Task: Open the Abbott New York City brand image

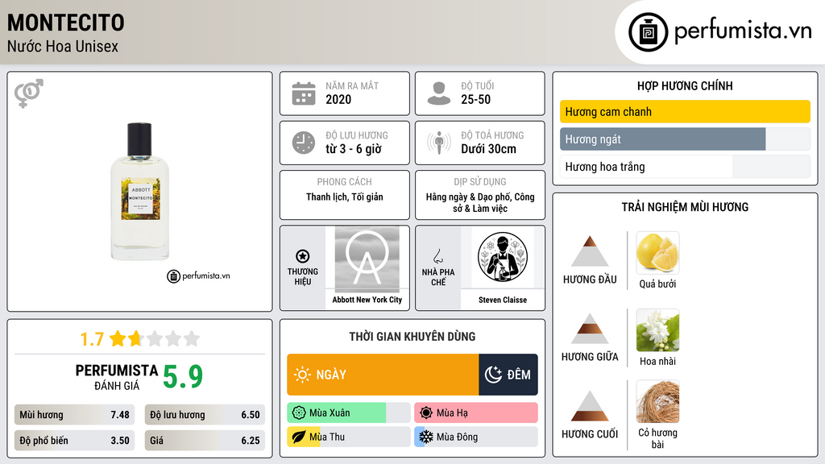Action: [x=367, y=258]
